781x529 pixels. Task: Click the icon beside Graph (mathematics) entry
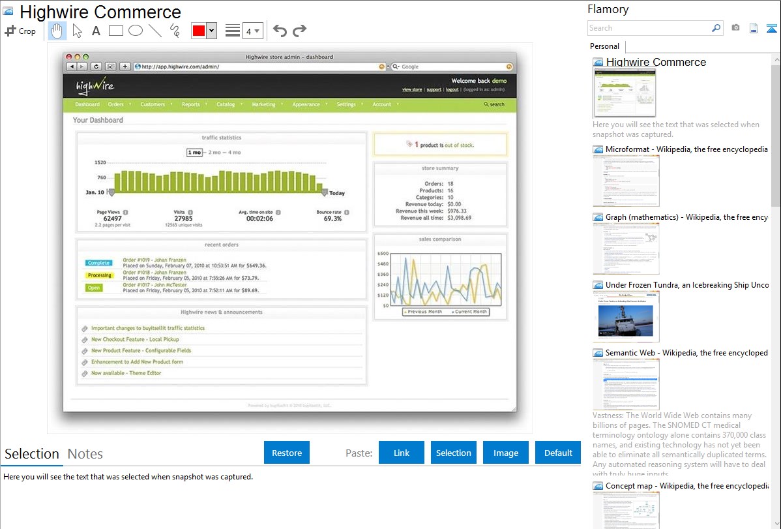click(598, 217)
